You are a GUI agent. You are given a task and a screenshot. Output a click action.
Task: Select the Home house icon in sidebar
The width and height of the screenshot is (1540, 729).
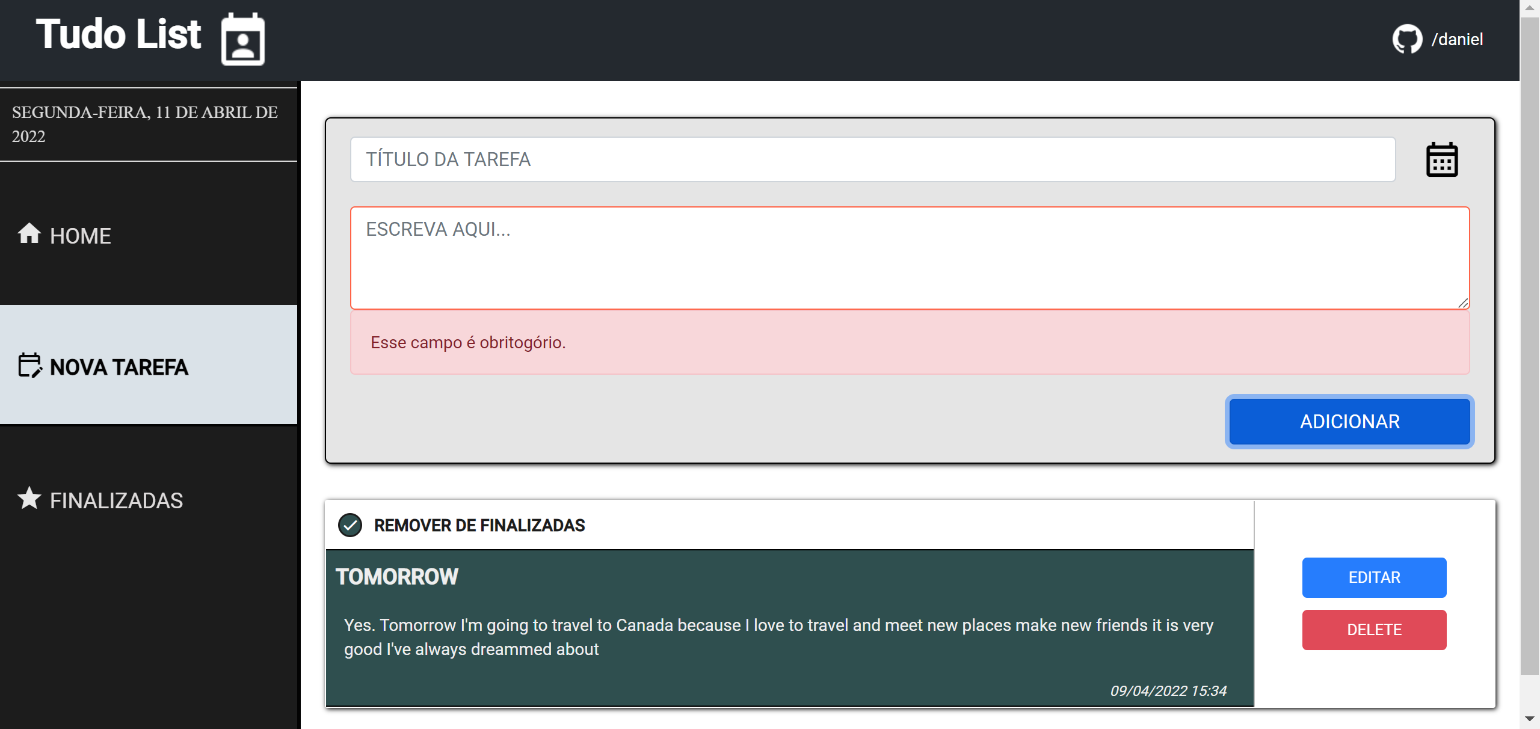[28, 235]
